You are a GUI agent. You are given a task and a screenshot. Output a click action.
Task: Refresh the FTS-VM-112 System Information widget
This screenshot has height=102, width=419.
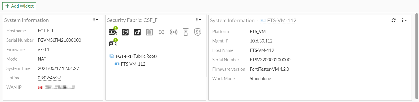[x=393, y=20]
